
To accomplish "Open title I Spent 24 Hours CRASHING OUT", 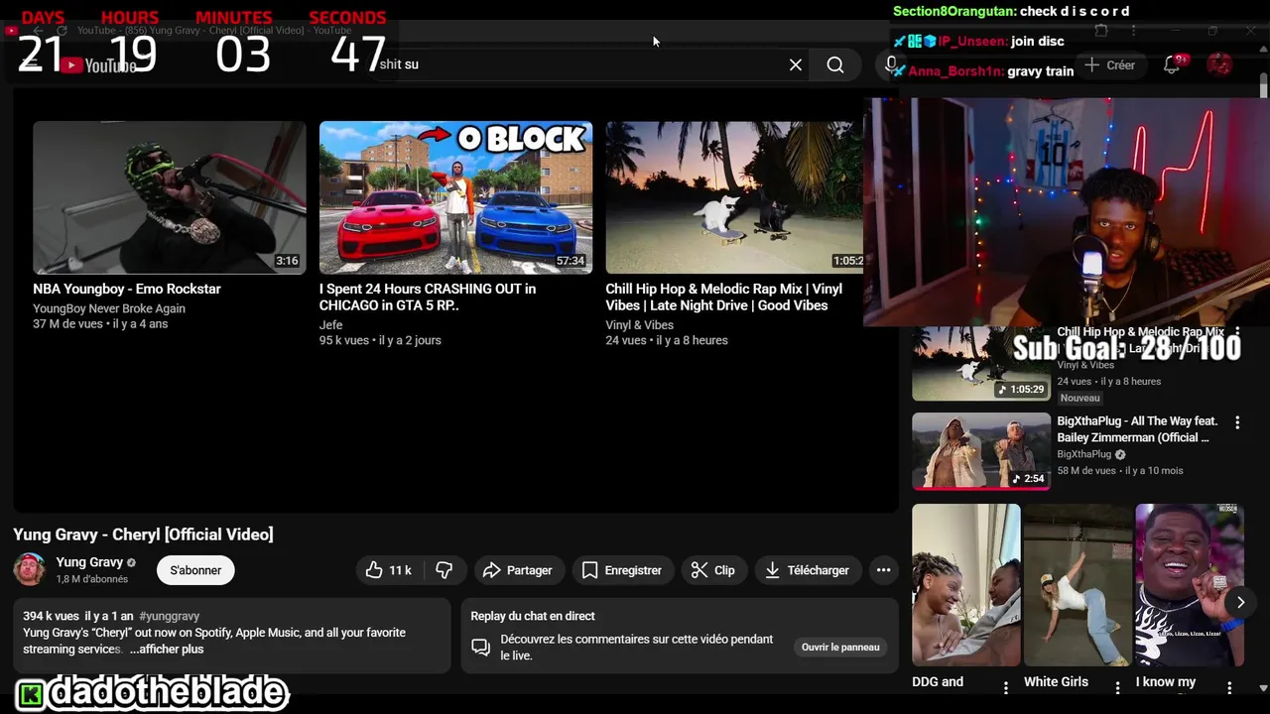I will [x=428, y=297].
